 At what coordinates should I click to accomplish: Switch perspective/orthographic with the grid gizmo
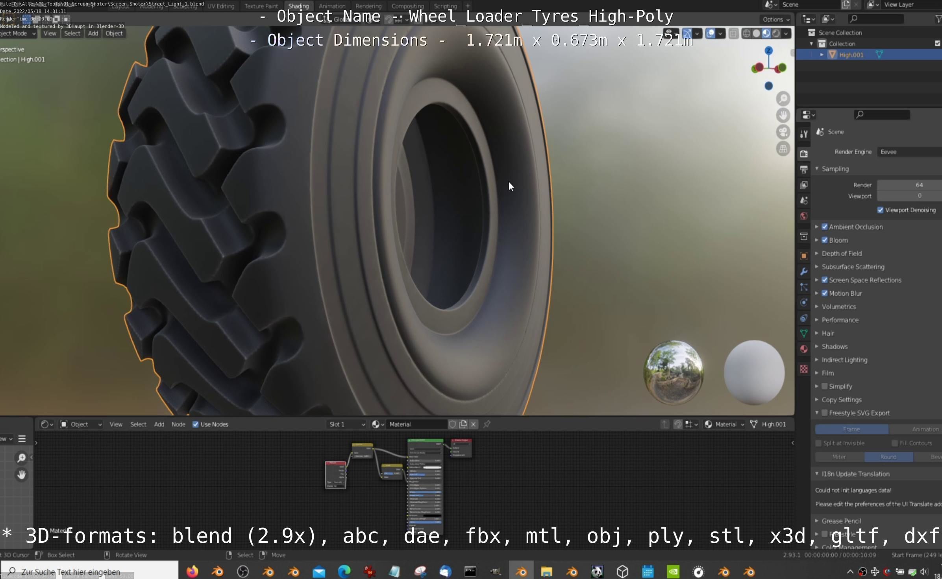(783, 149)
